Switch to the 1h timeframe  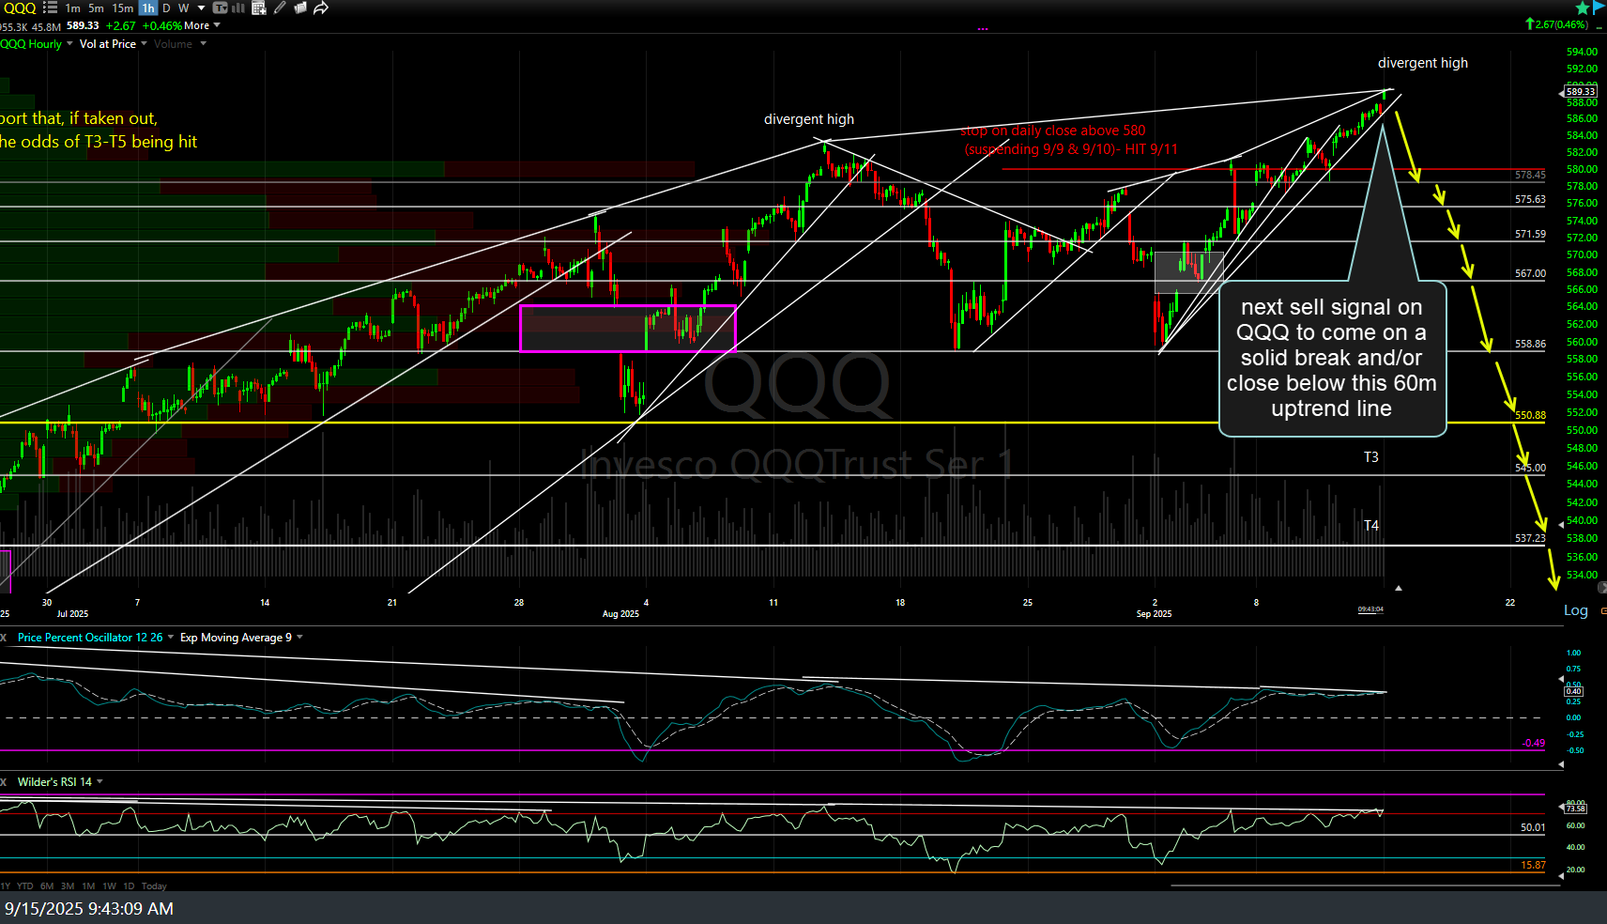[147, 8]
